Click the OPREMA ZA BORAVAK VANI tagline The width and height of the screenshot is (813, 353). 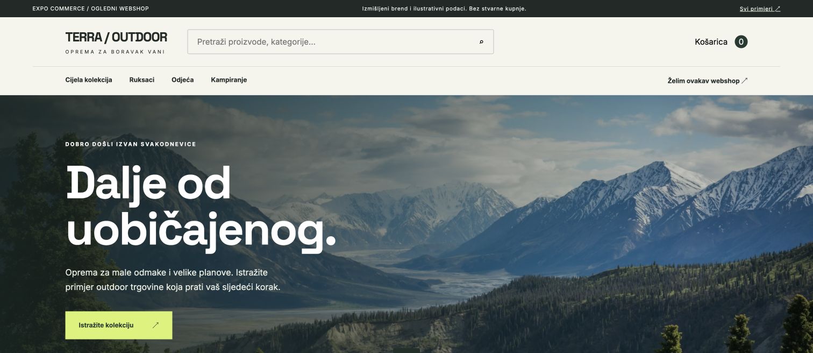tap(115, 52)
